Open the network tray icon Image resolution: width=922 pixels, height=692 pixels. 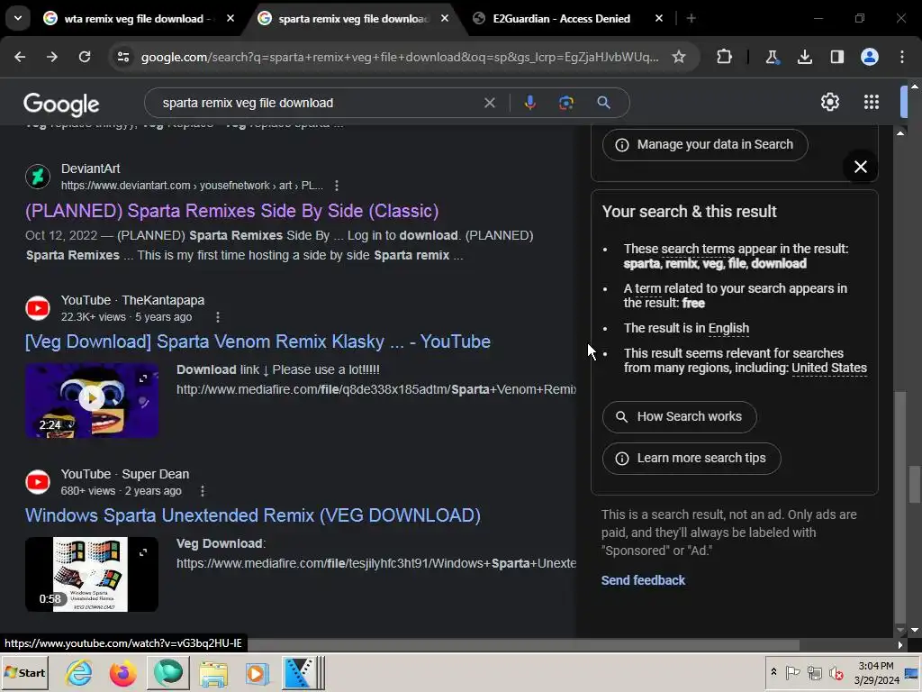click(x=814, y=672)
